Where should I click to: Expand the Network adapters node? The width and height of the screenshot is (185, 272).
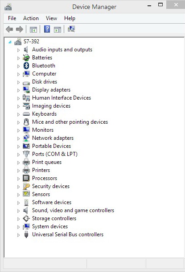[x=18, y=138]
